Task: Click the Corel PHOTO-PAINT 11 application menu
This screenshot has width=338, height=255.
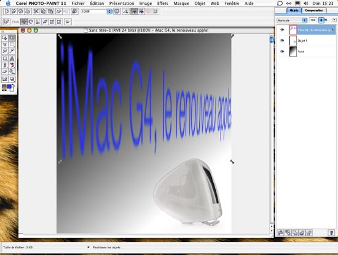Action: (41, 3)
